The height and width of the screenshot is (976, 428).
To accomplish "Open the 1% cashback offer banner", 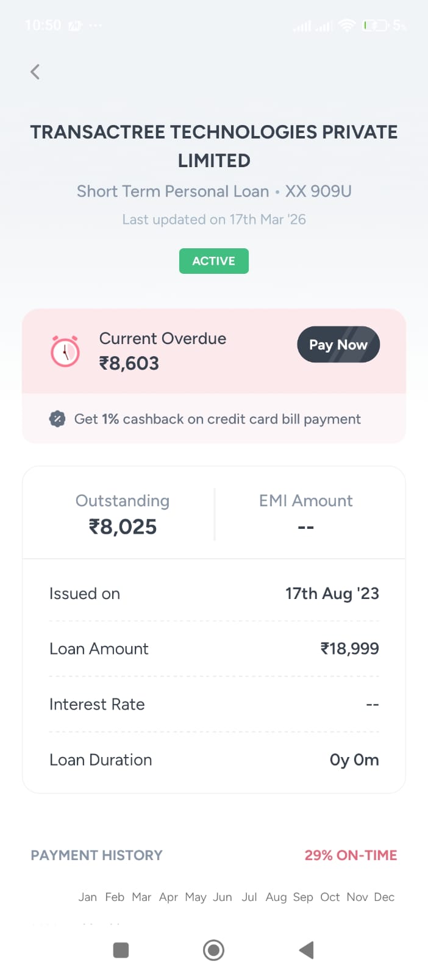I will coord(217,419).
